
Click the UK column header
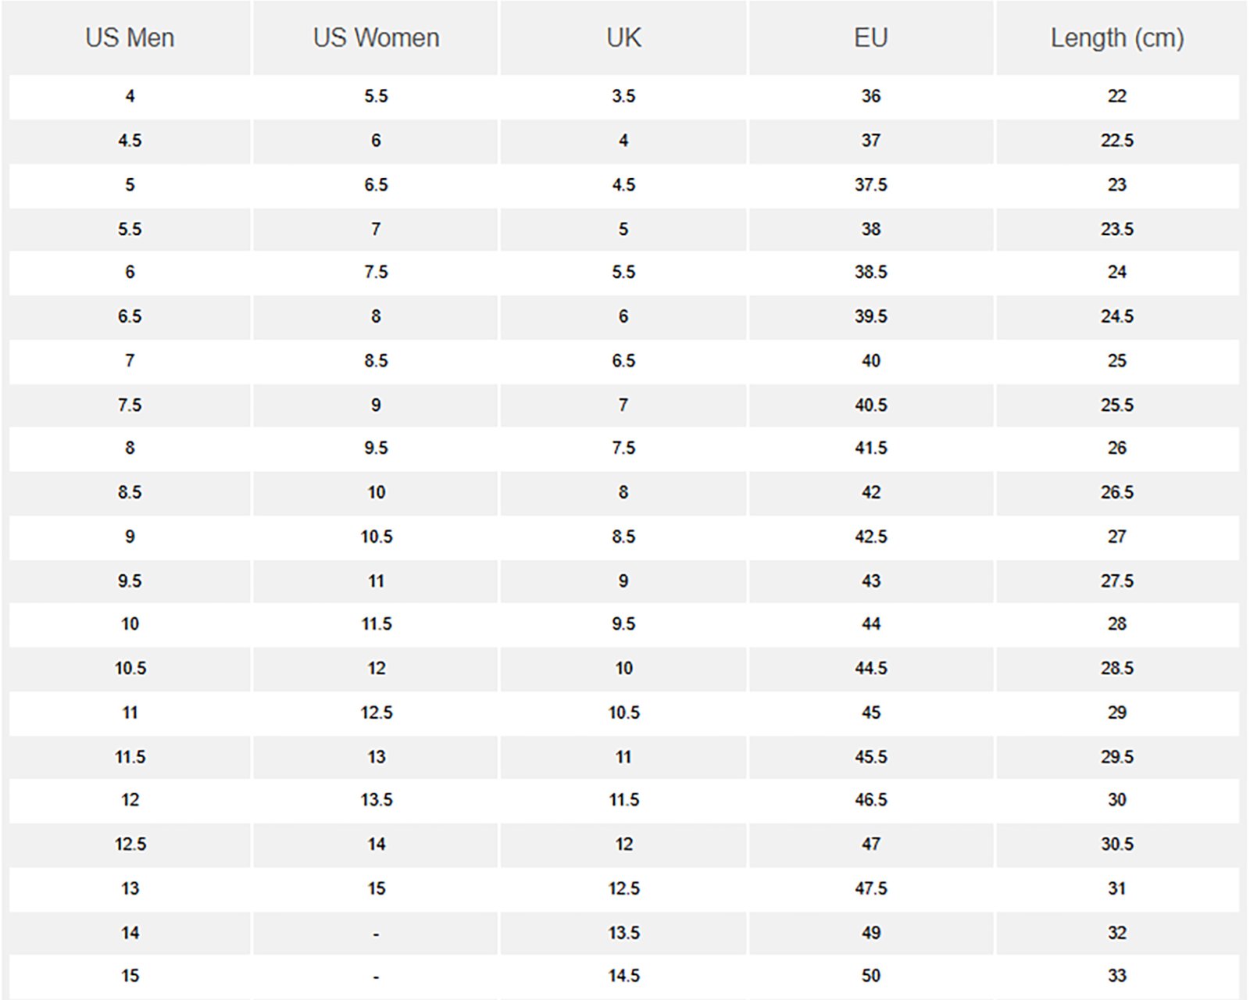coord(623,37)
